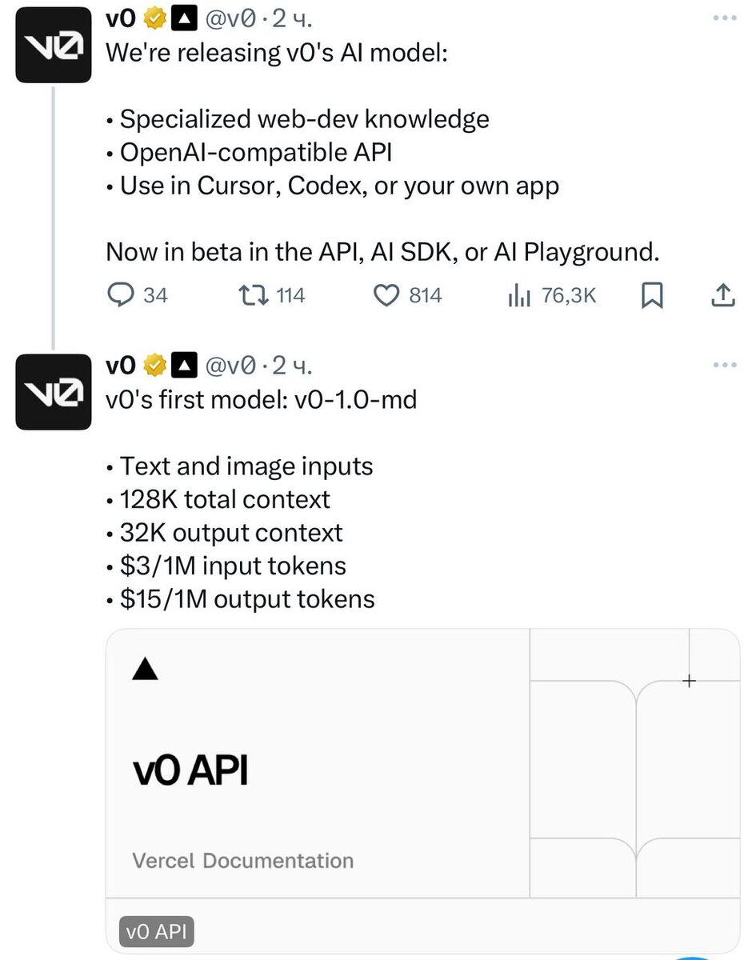756x960 pixels.
Task: Open the v0 avatar on the first tweet
Action: [x=54, y=45]
